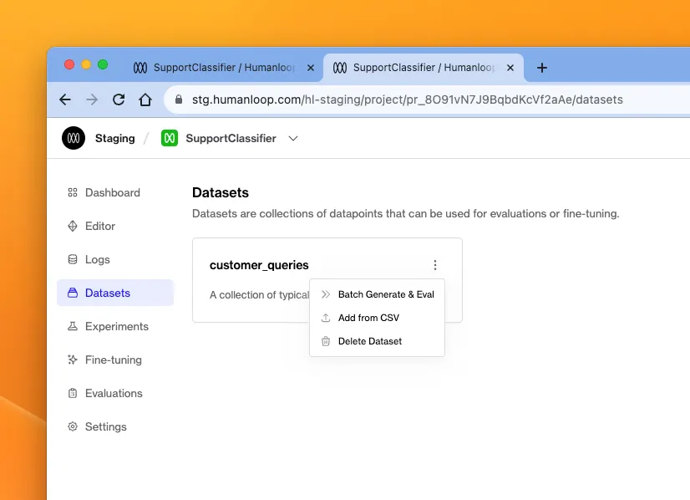Close the active SupportClassifier tab
This screenshot has height=500, width=690.
(510, 68)
